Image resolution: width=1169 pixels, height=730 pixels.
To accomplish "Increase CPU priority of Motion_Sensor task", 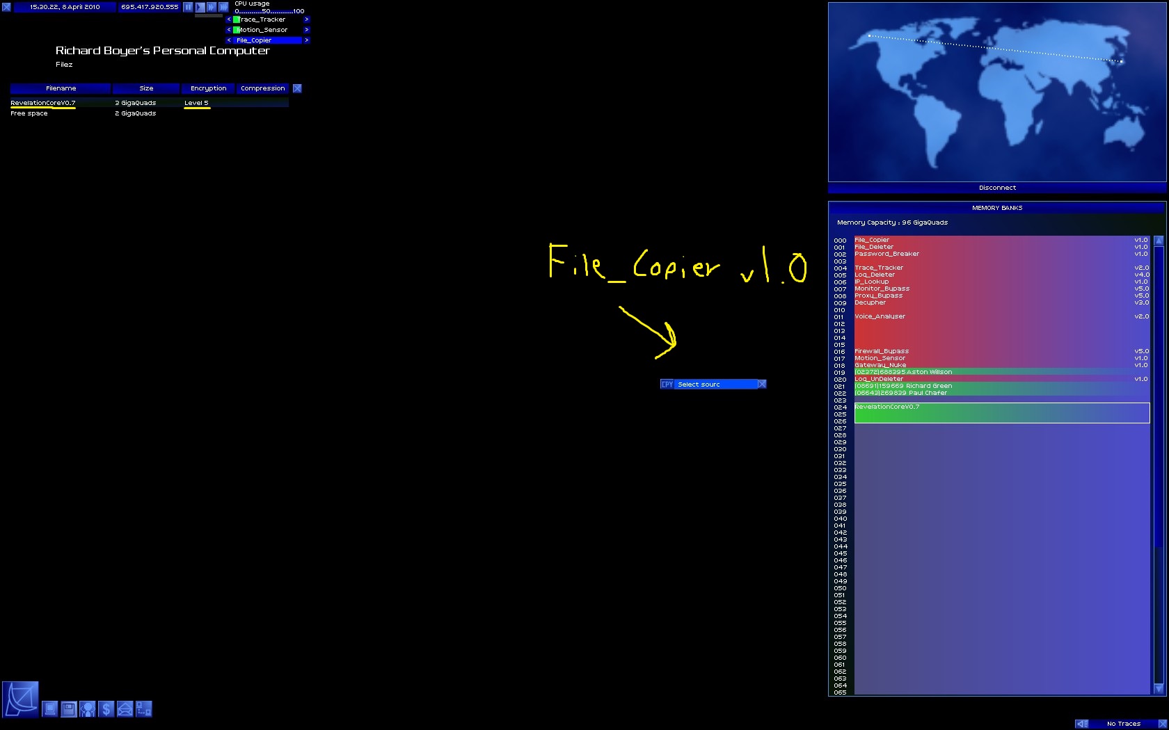I will 306,30.
